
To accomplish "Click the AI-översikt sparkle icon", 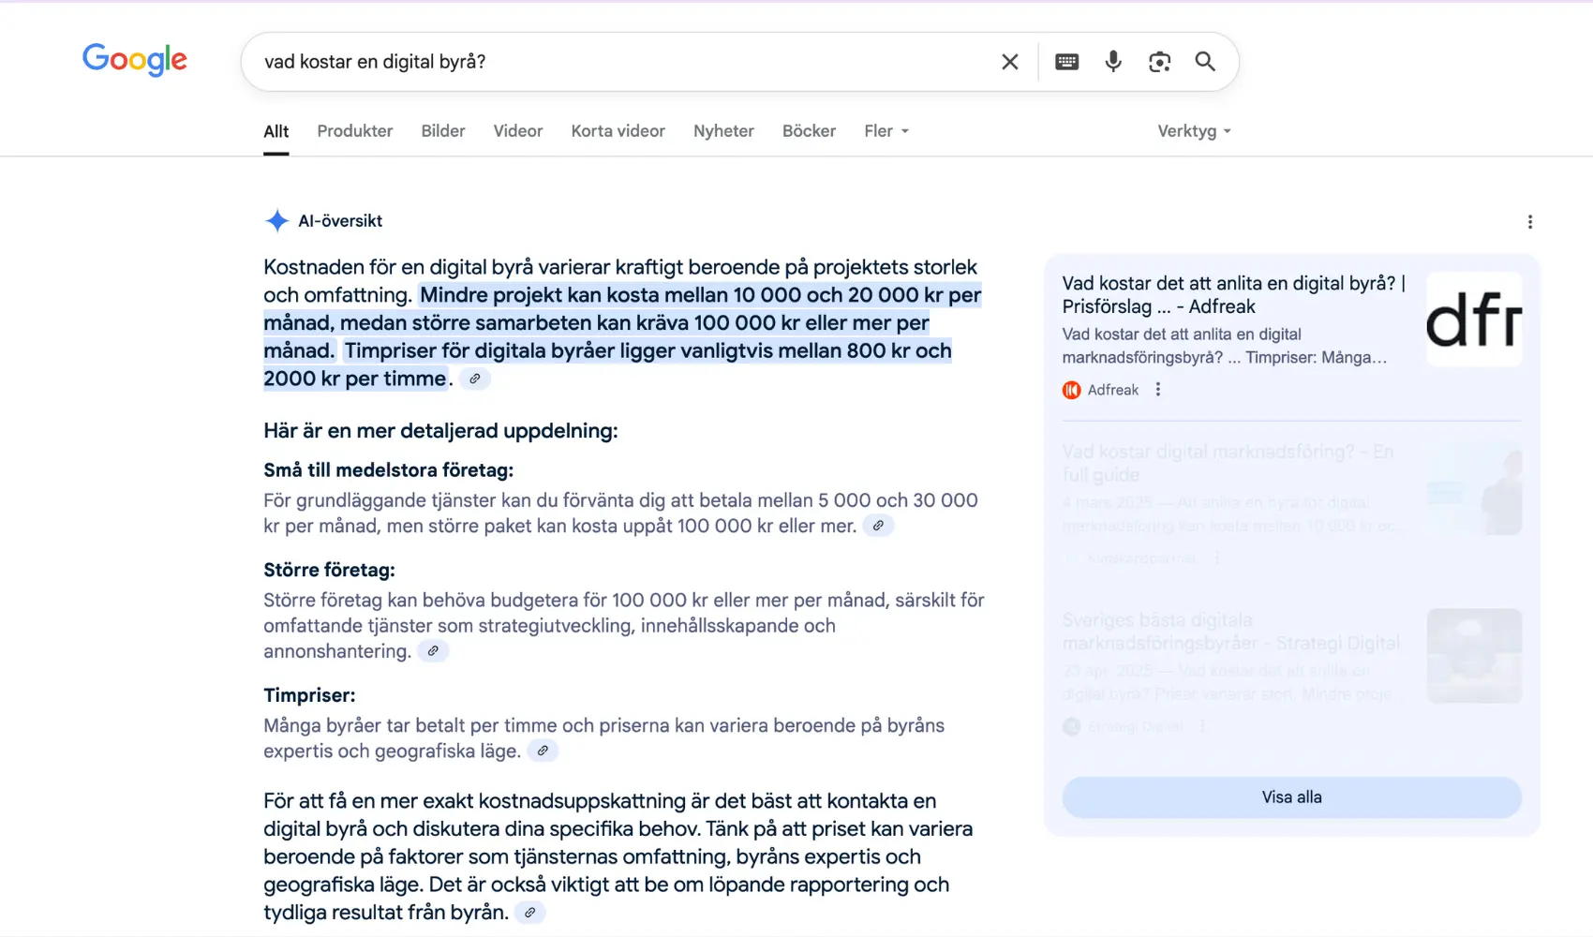I will click(x=276, y=221).
